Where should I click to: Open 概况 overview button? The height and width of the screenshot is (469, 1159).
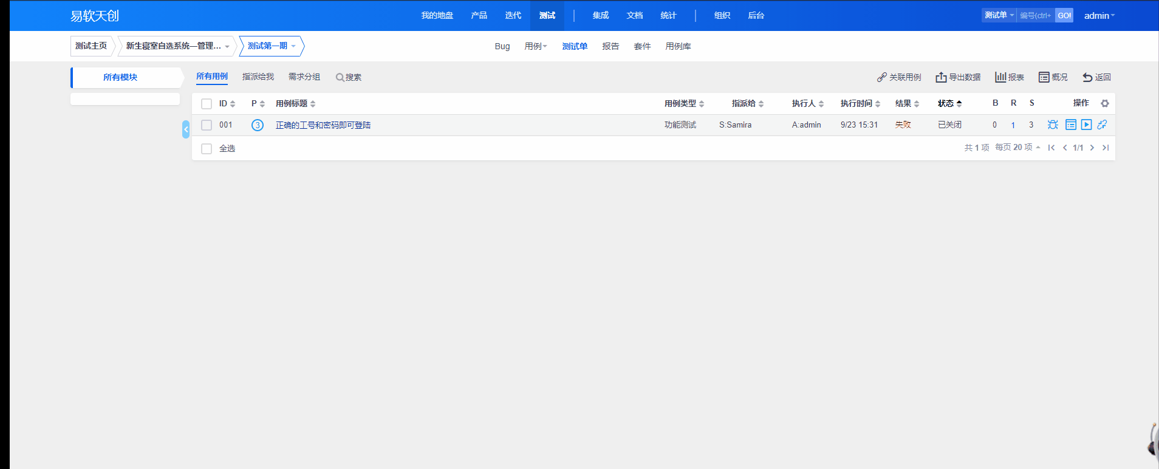coord(1053,77)
